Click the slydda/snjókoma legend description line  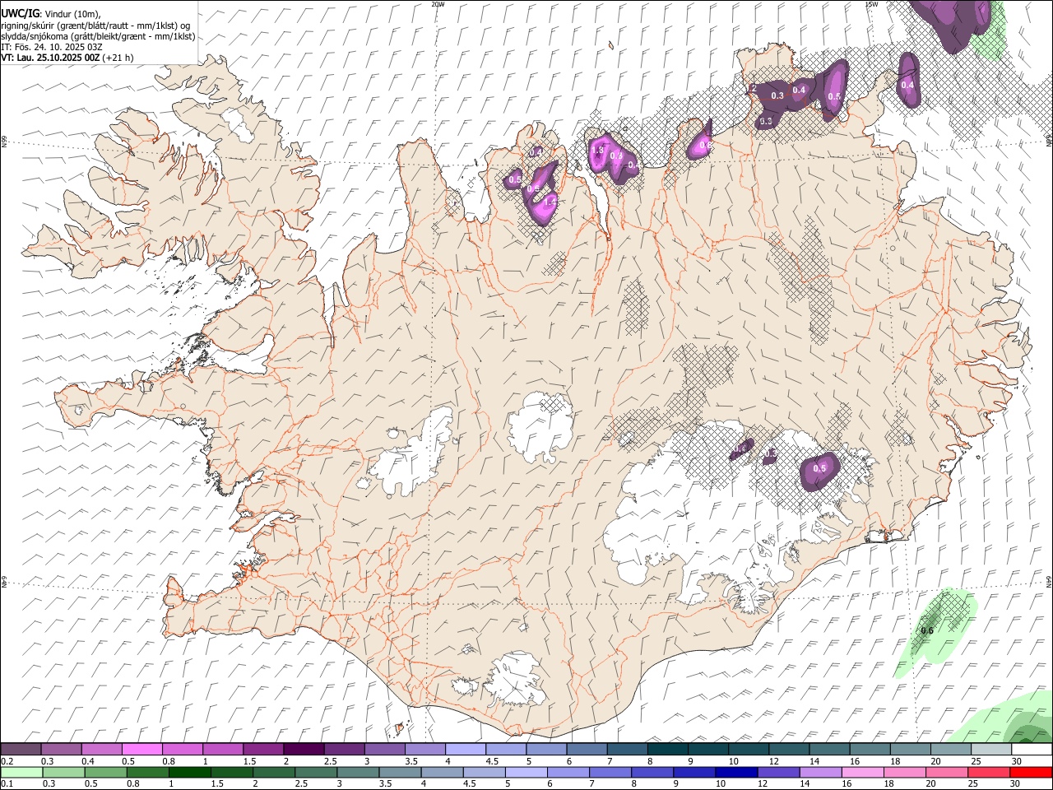[98, 36]
